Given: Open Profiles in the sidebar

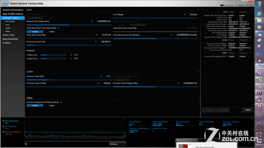Looking at the screenshot, I should pyautogui.click(x=7, y=43).
